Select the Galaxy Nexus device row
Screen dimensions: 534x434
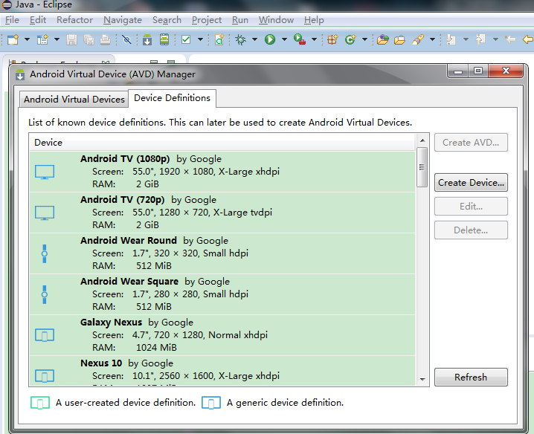point(222,335)
